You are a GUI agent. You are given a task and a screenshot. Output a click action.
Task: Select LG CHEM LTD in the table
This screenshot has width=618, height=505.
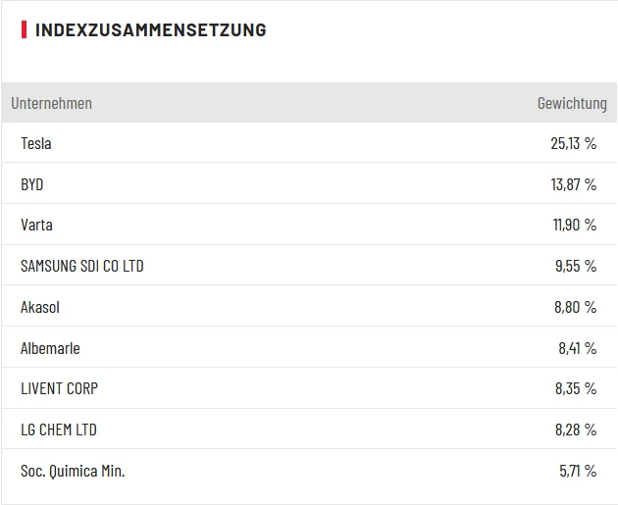59,429
